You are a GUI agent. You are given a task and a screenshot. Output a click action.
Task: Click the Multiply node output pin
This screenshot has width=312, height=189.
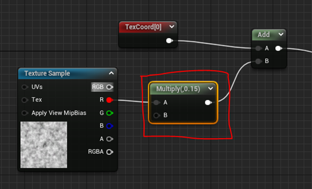[208, 103]
